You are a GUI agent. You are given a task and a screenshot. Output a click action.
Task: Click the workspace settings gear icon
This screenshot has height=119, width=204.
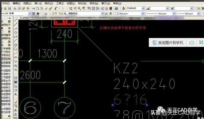34,13
